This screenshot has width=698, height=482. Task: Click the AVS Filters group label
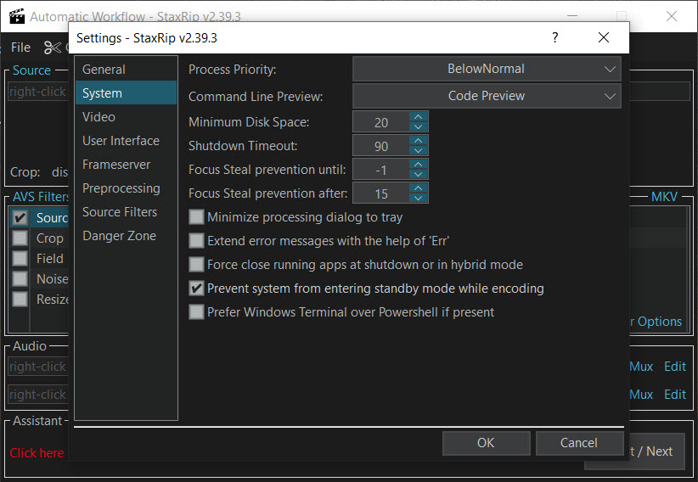pyautogui.click(x=41, y=197)
